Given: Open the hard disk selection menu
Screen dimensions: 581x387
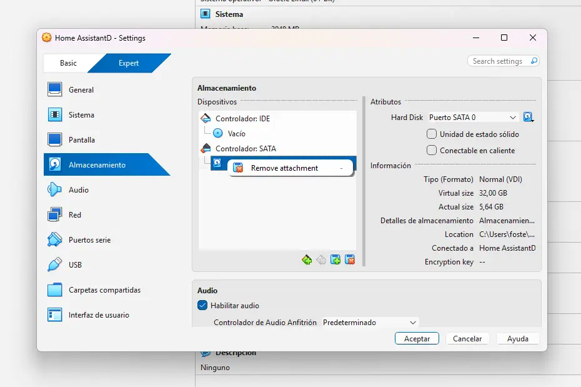Looking at the screenshot, I should pos(528,117).
